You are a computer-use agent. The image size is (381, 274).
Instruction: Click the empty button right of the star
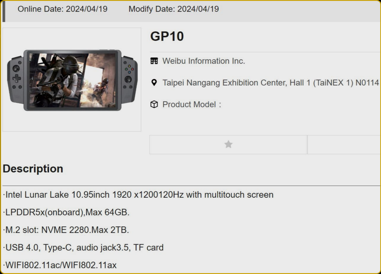coord(344,145)
